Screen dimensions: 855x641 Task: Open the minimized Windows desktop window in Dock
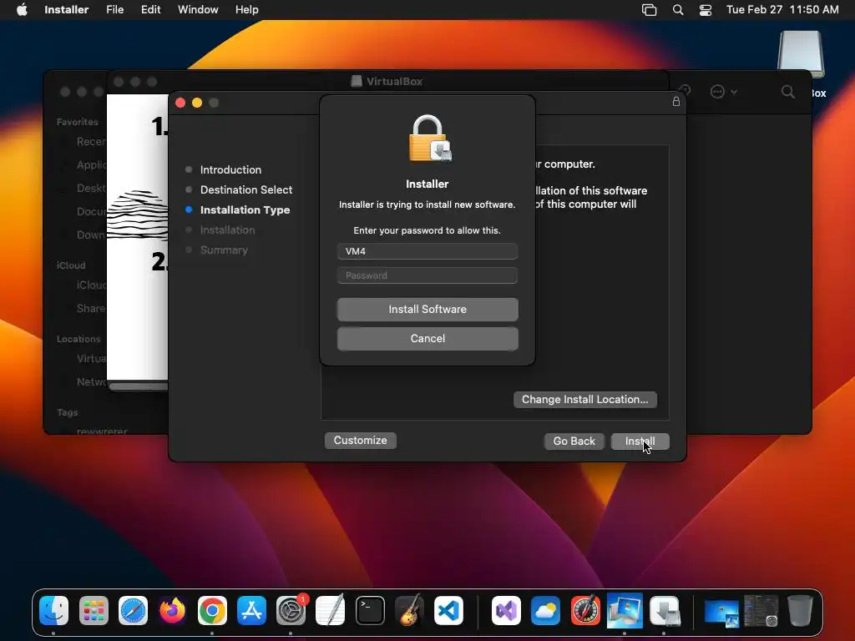pos(721,612)
